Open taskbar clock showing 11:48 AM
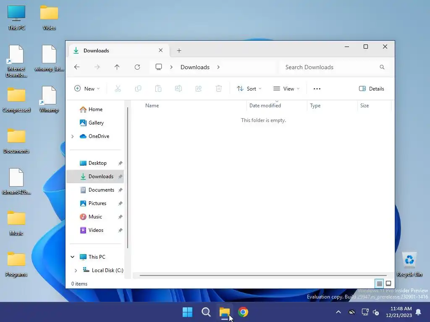Image resolution: width=430 pixels, height=322 pixels. coord(399,312)
